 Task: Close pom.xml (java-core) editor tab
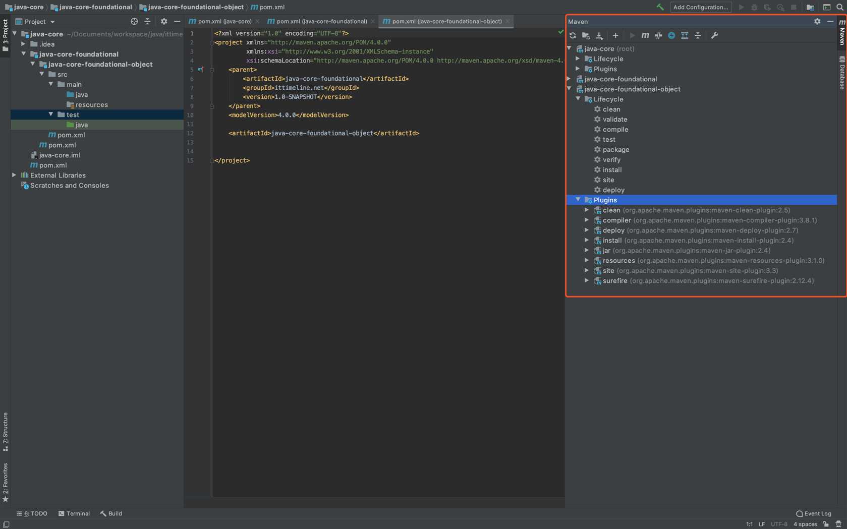pyautogui.click(x=258, y=21)
